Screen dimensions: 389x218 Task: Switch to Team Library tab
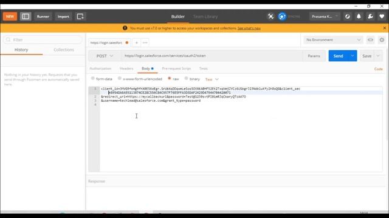point(205,16)
